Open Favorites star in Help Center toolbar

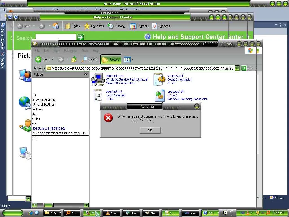[94, 26]
